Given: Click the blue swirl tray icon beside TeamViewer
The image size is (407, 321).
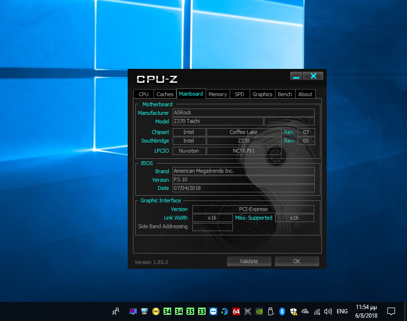Looking at the screenshot, I should tap(224, 311).
